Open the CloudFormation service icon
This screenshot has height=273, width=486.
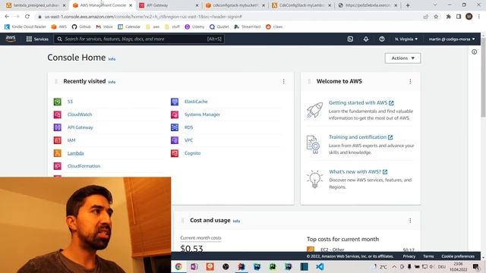coord(58,166)
